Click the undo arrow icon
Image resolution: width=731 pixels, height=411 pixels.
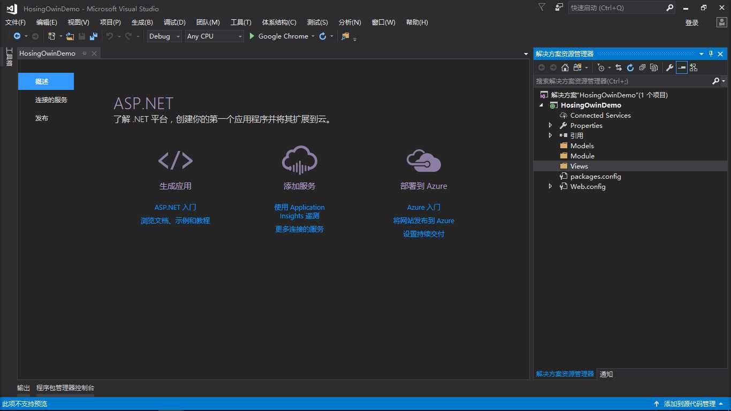(110, 36)
